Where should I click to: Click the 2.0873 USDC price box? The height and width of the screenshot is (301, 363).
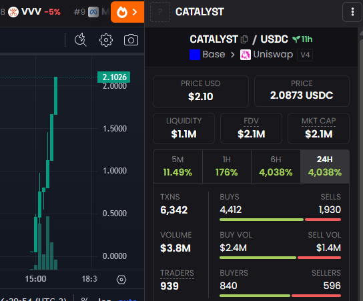(302, 91)
